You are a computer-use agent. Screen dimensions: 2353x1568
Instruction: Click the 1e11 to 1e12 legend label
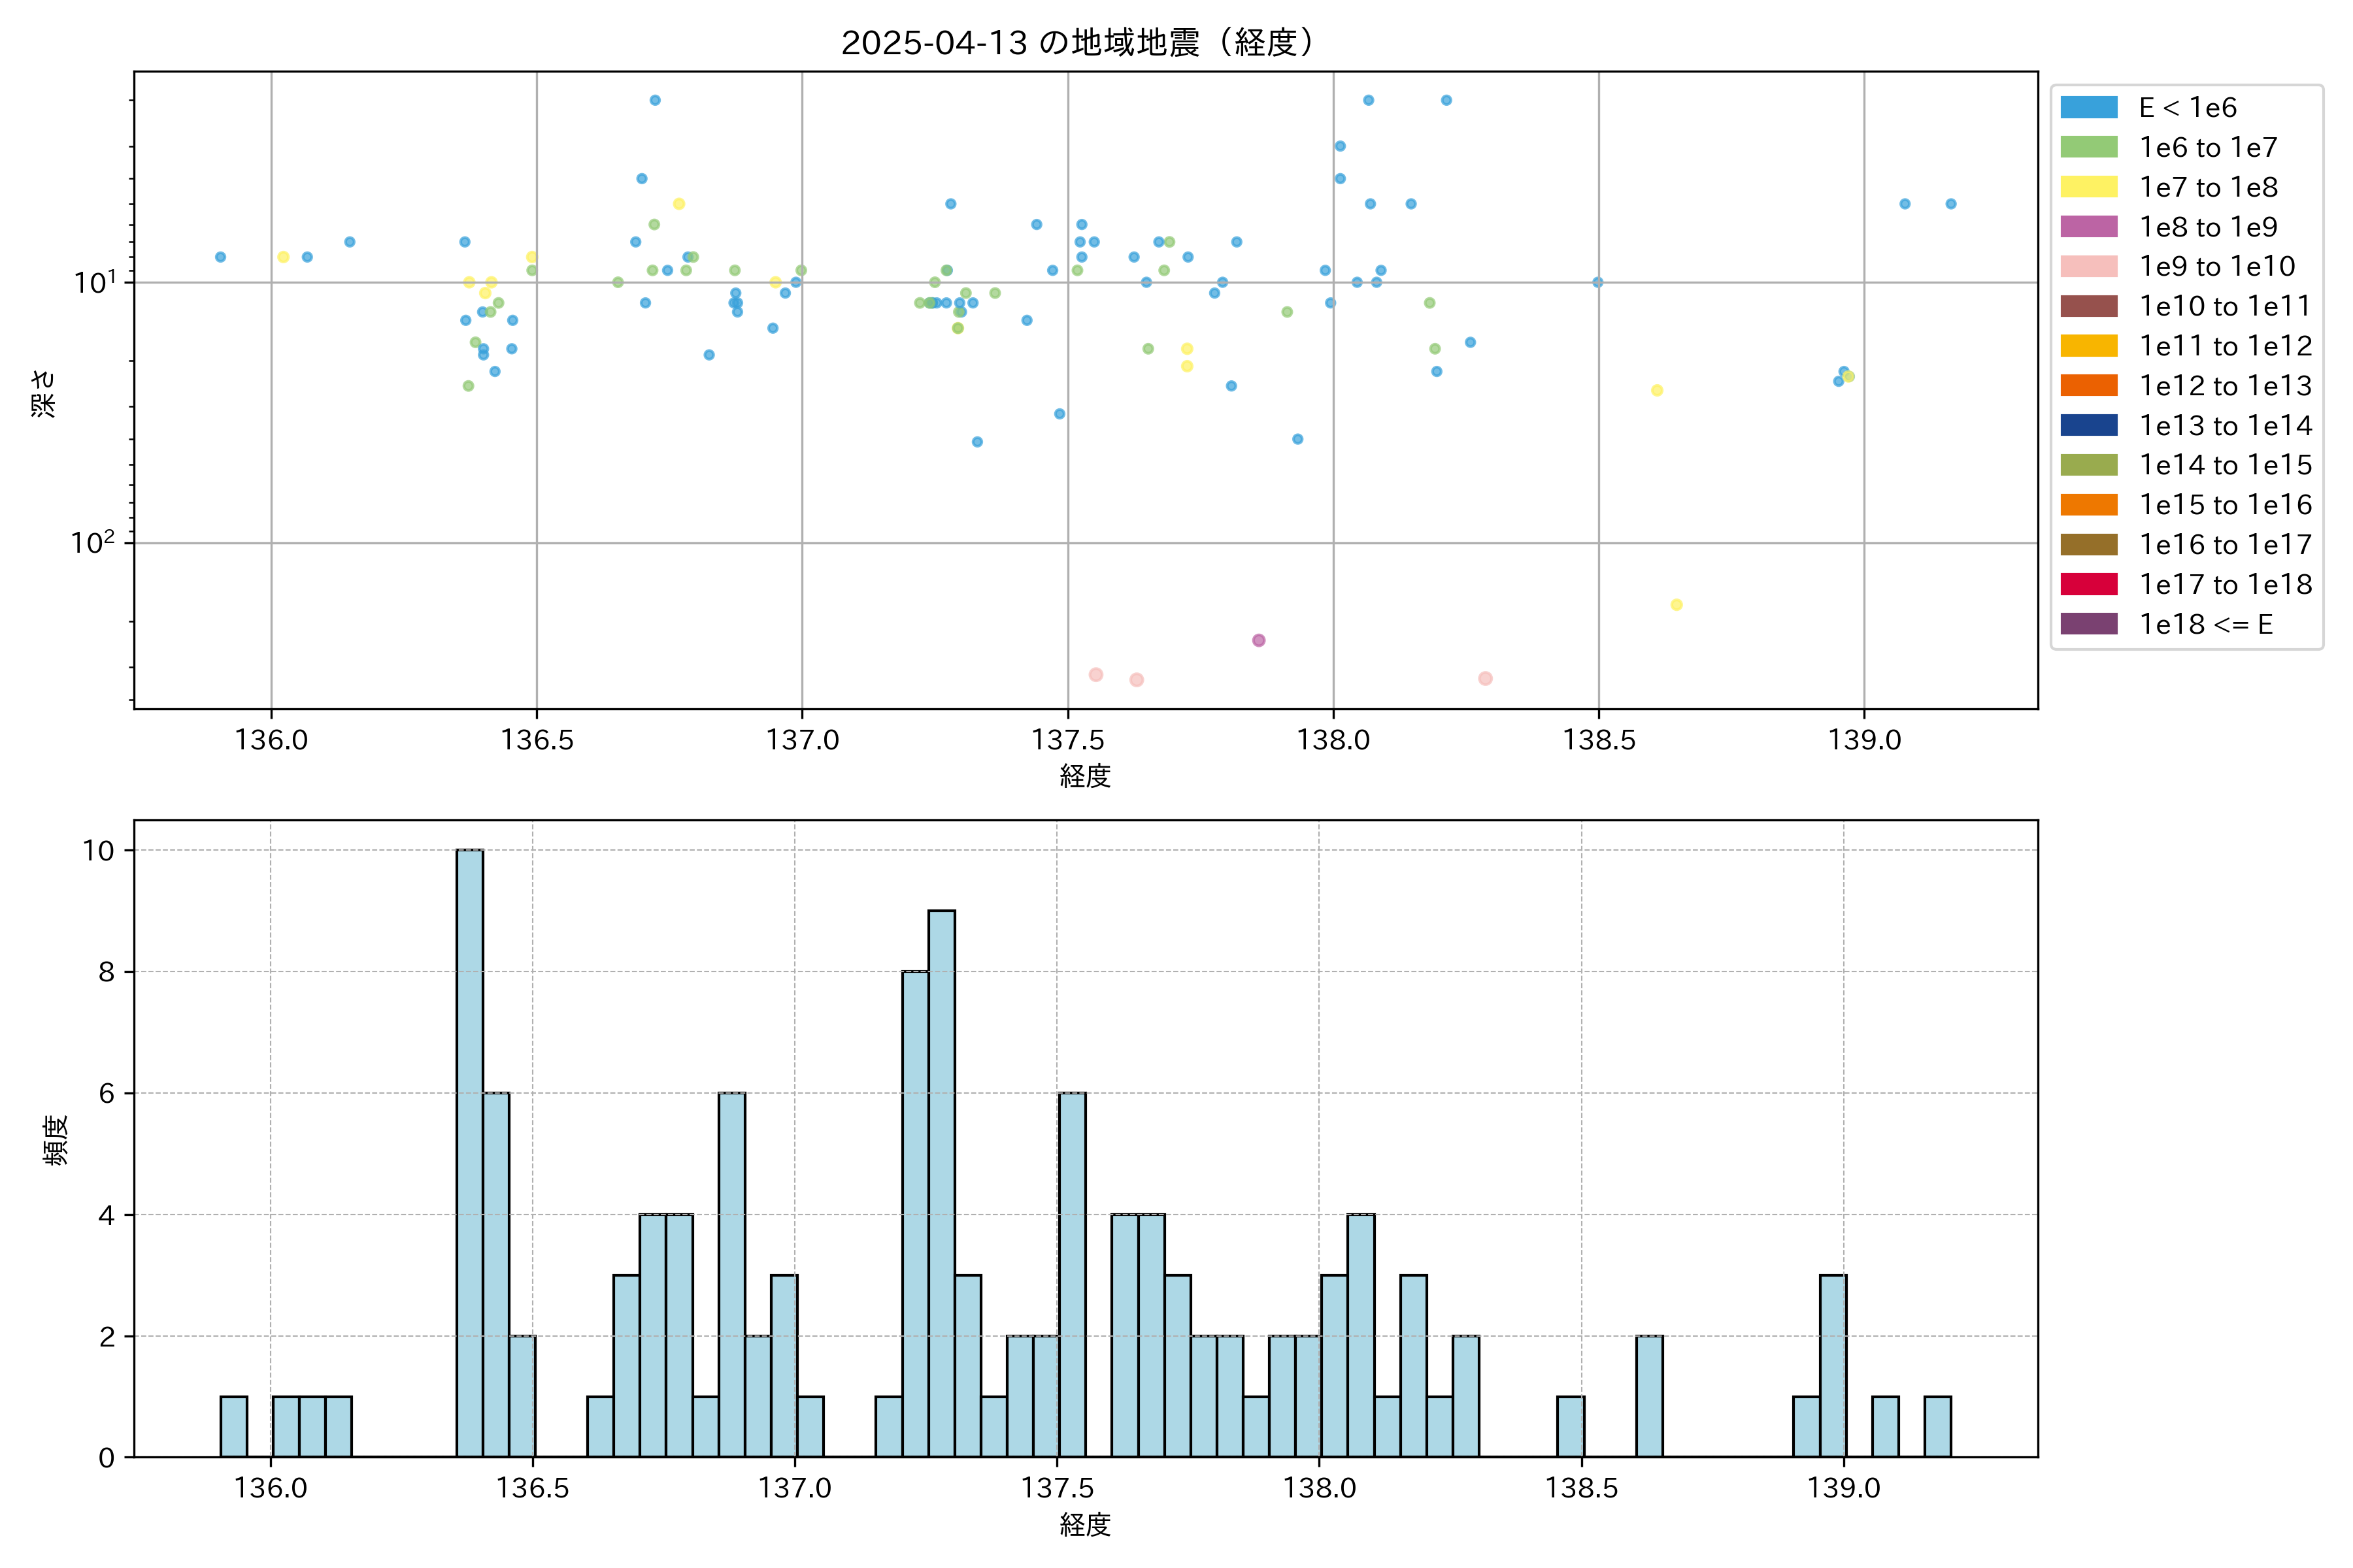click(2225, 346)
